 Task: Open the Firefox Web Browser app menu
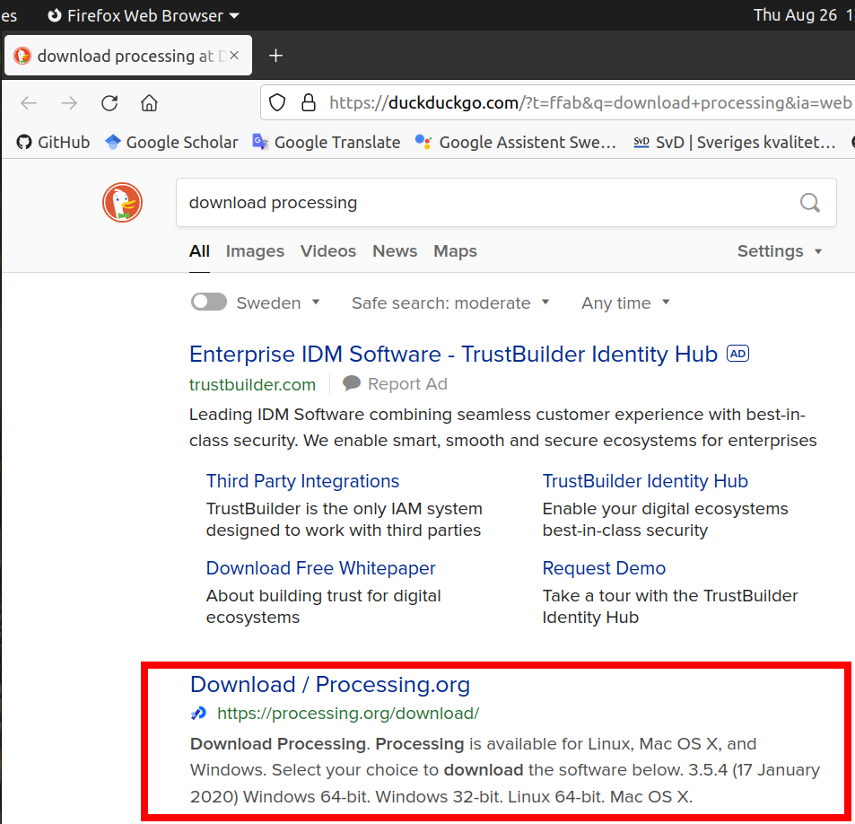click(144, 15)
